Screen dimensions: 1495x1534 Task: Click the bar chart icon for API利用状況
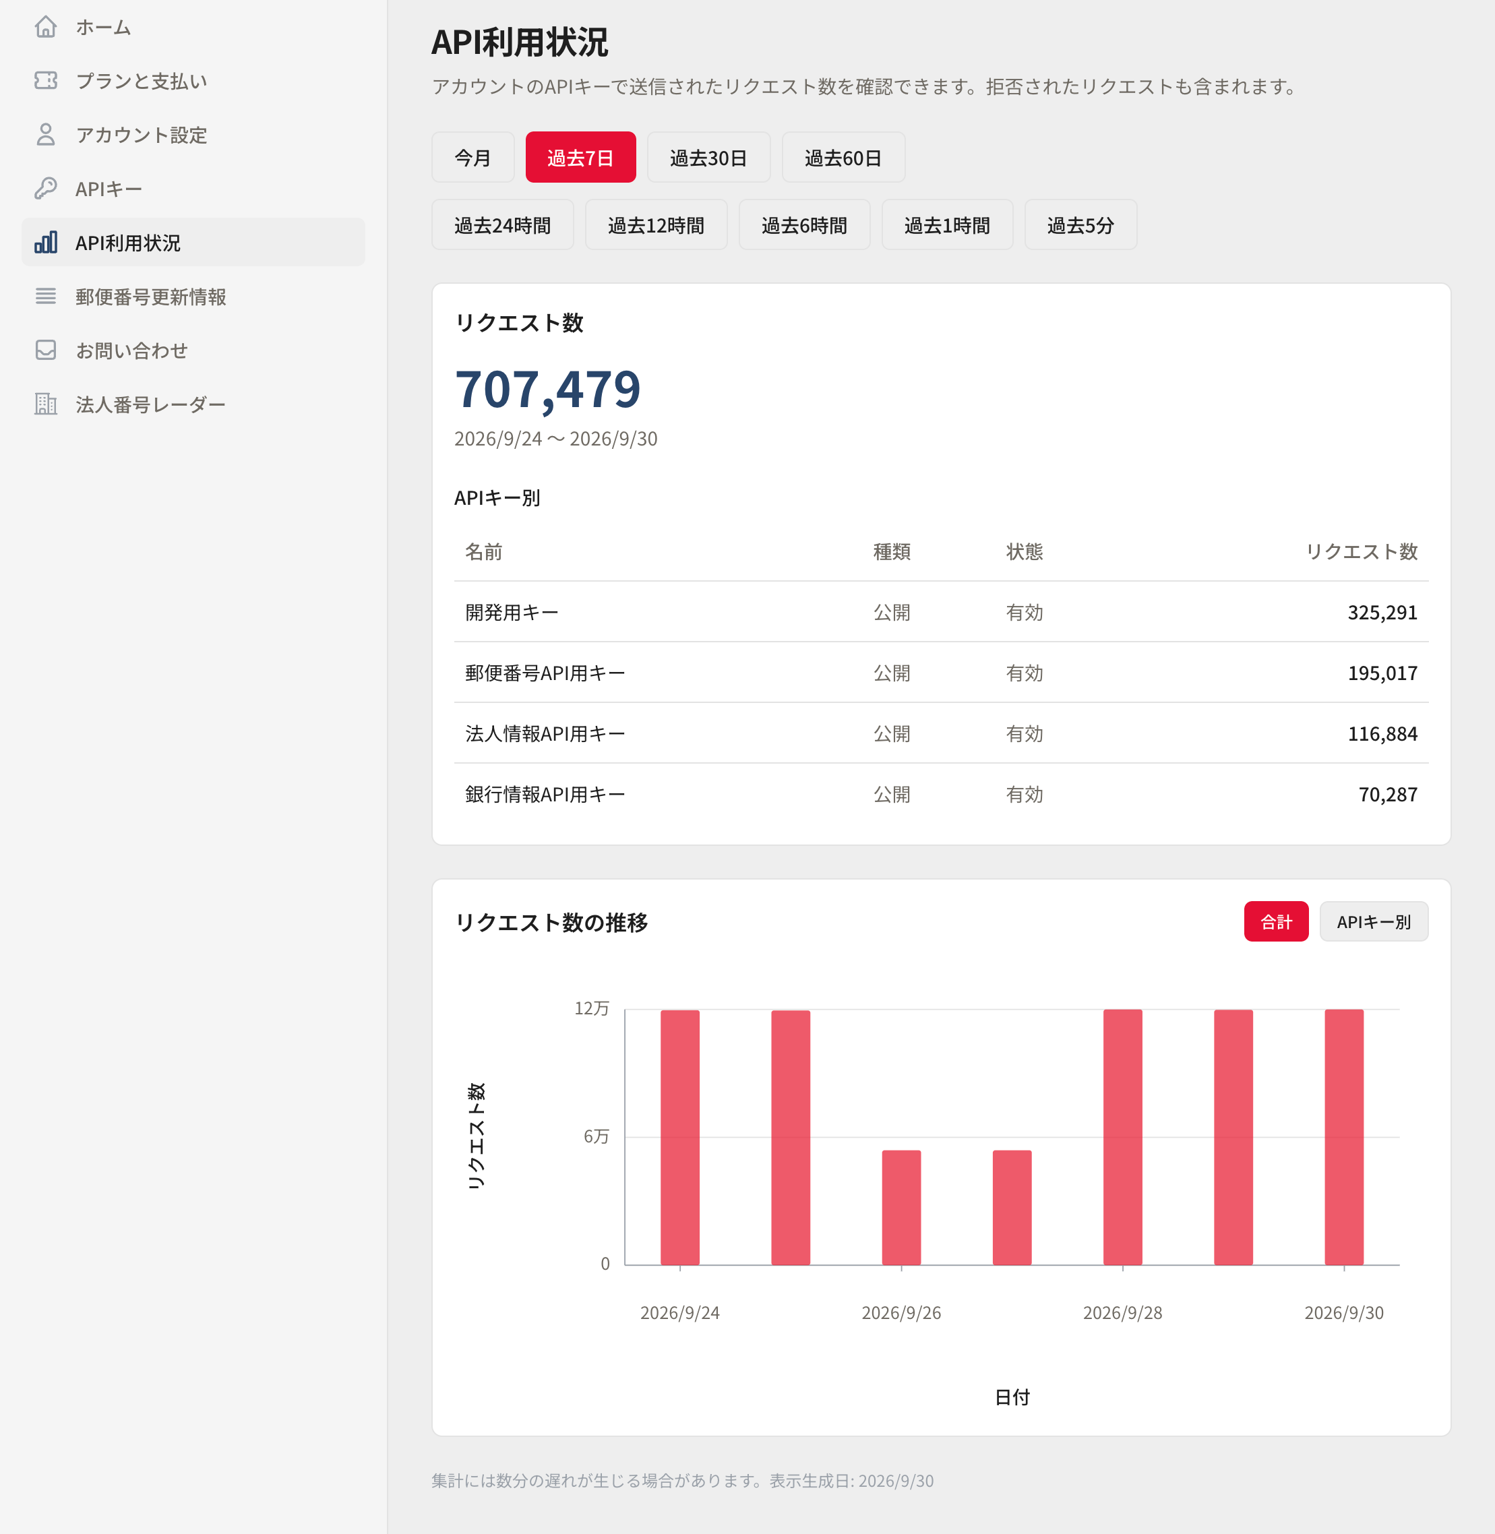(x=46, y=242)
